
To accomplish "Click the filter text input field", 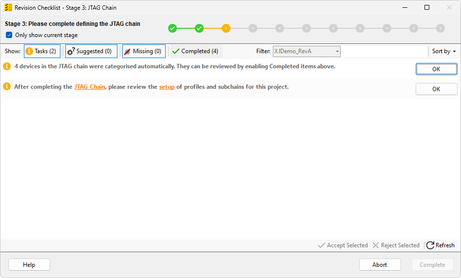I will (384, 51).
